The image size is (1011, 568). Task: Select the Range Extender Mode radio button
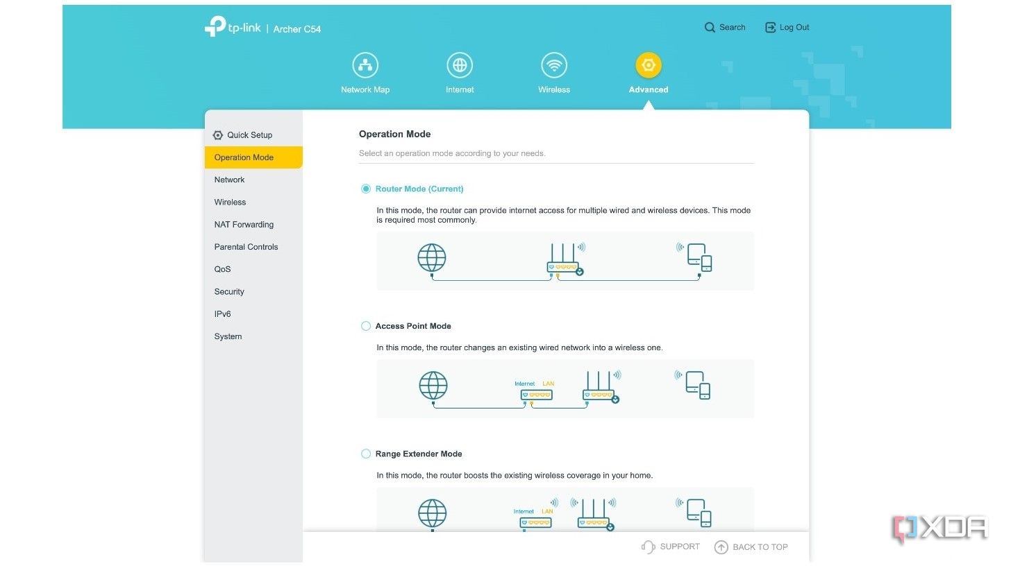point(366,454)
